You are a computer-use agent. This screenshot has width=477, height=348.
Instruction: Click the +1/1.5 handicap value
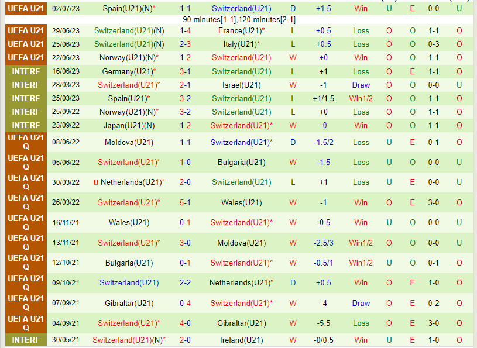point(324,98)
